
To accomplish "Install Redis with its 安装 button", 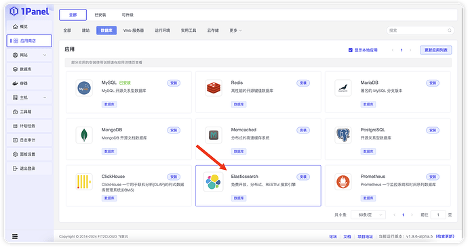I will click(x=303, y=83).
